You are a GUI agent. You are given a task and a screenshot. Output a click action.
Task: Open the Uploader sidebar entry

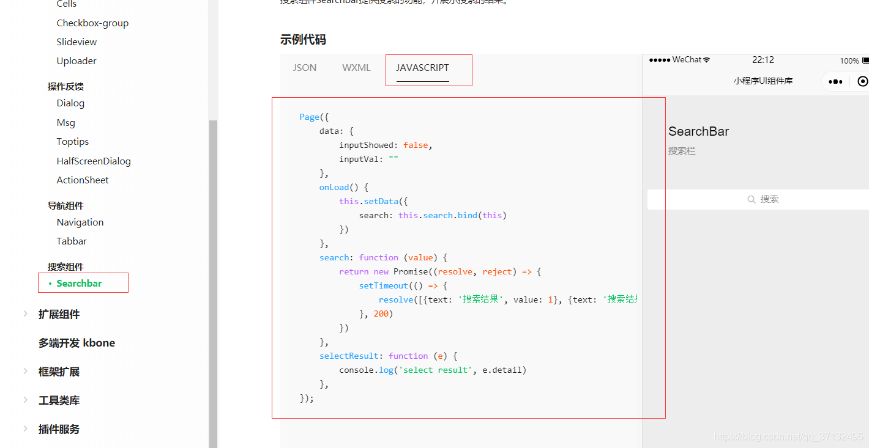[x=76, y=61]
